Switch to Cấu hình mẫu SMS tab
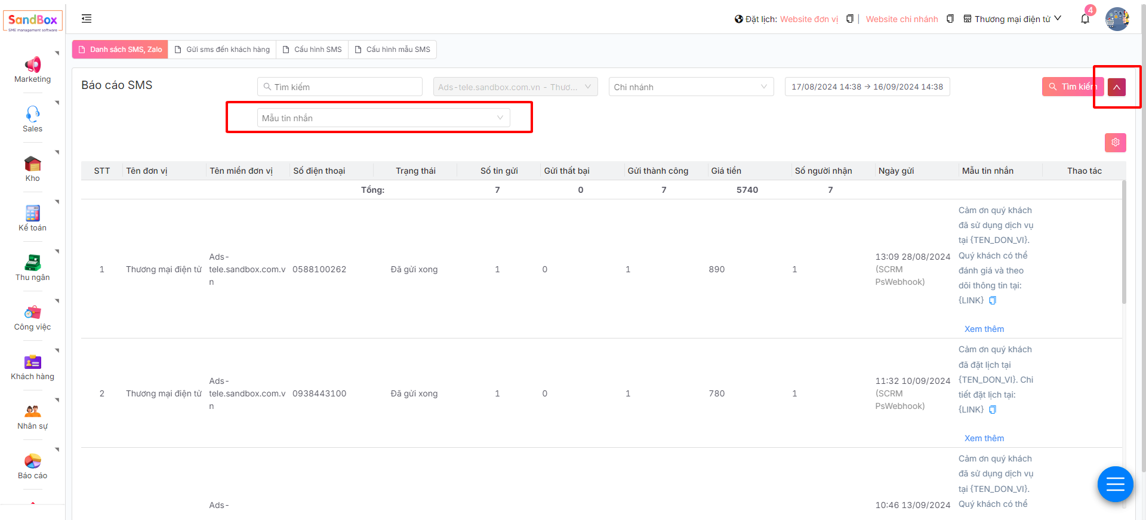The image size is (1146, 520). coord(392,50)
